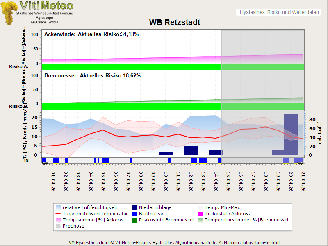Viewport: 328px width, 246px height.
Task: Click the Niederschläge legend icon
Action: (x=135, y=207)
